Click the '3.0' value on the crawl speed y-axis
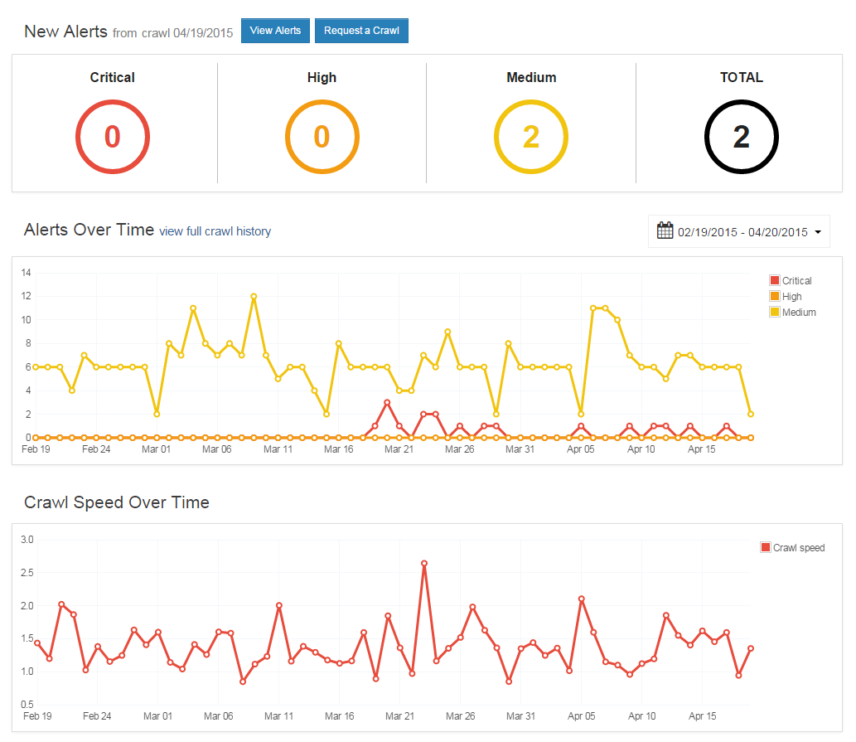 [x=27, y=540]
